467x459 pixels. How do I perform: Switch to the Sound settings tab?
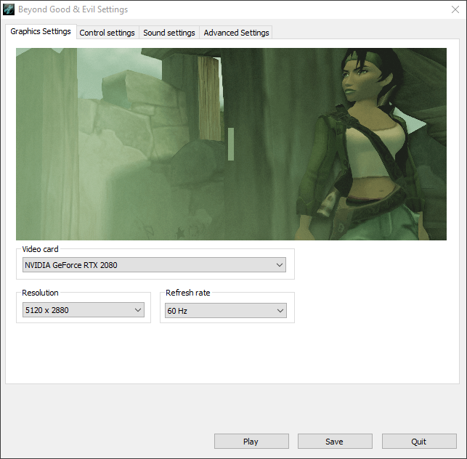(169, 33)
